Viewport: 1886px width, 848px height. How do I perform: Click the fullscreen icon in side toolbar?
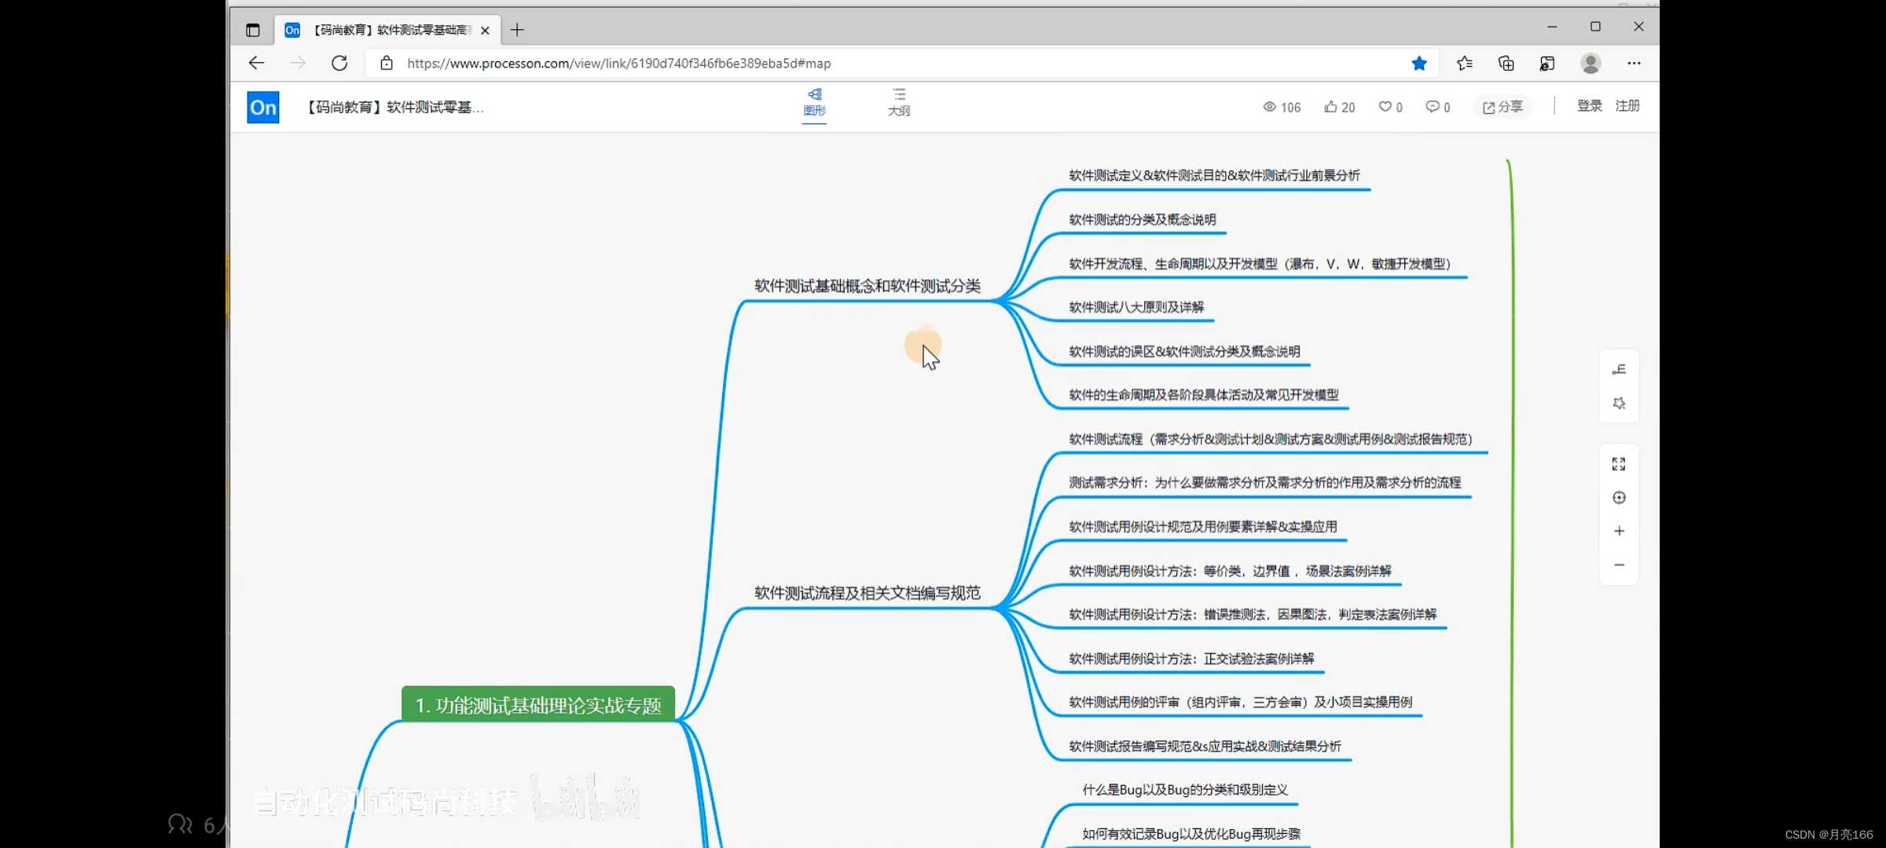1619,464
